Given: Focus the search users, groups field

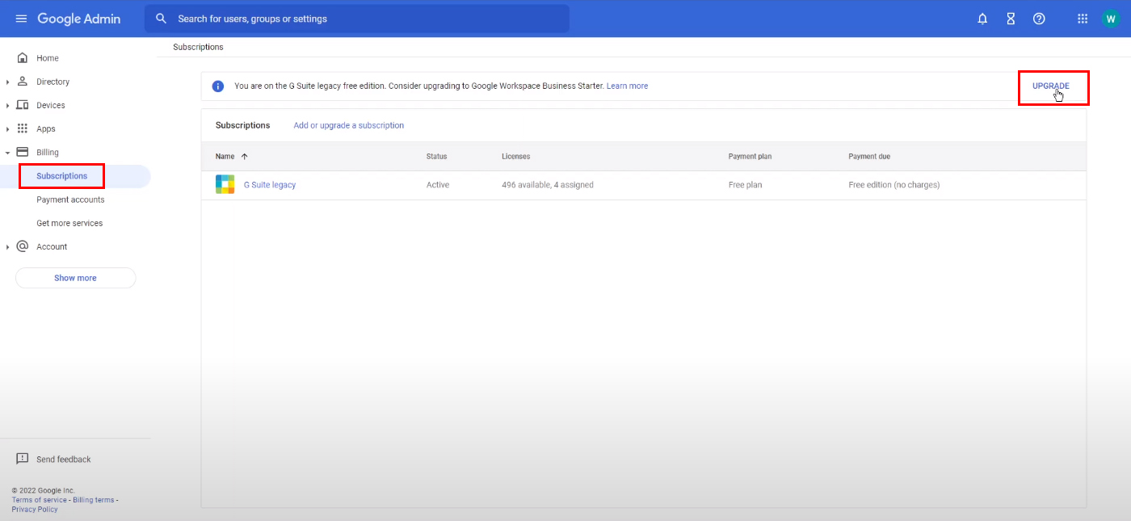Looking at the screenshot, I should point(357,19).
